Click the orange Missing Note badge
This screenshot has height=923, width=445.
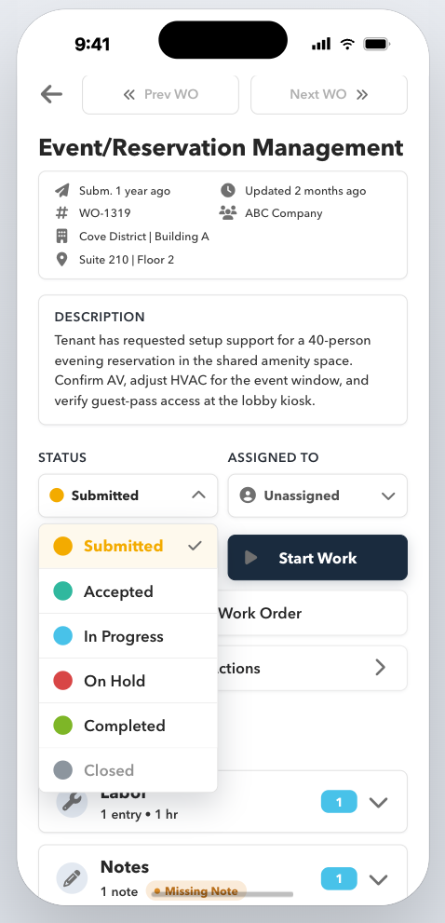[x=196, y=891]
